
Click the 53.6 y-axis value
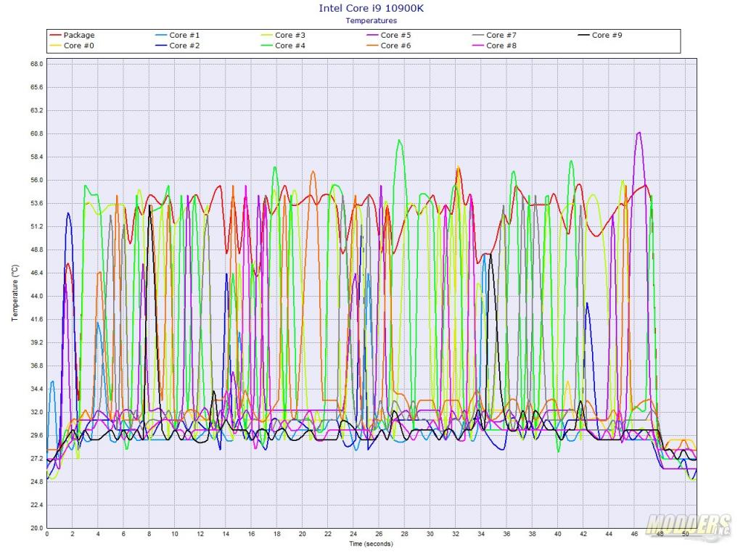(x=37, y=203)
